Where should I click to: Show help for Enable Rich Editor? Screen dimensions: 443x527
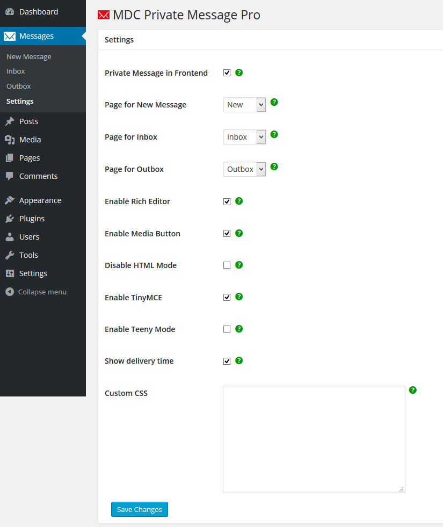pyautogui.click(x=239, y=201)
